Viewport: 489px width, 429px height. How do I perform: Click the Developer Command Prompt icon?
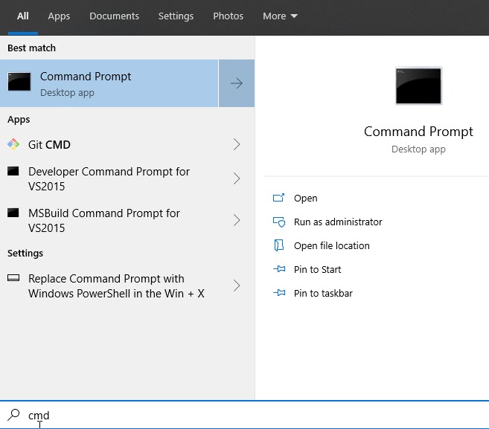coord(13,171)
